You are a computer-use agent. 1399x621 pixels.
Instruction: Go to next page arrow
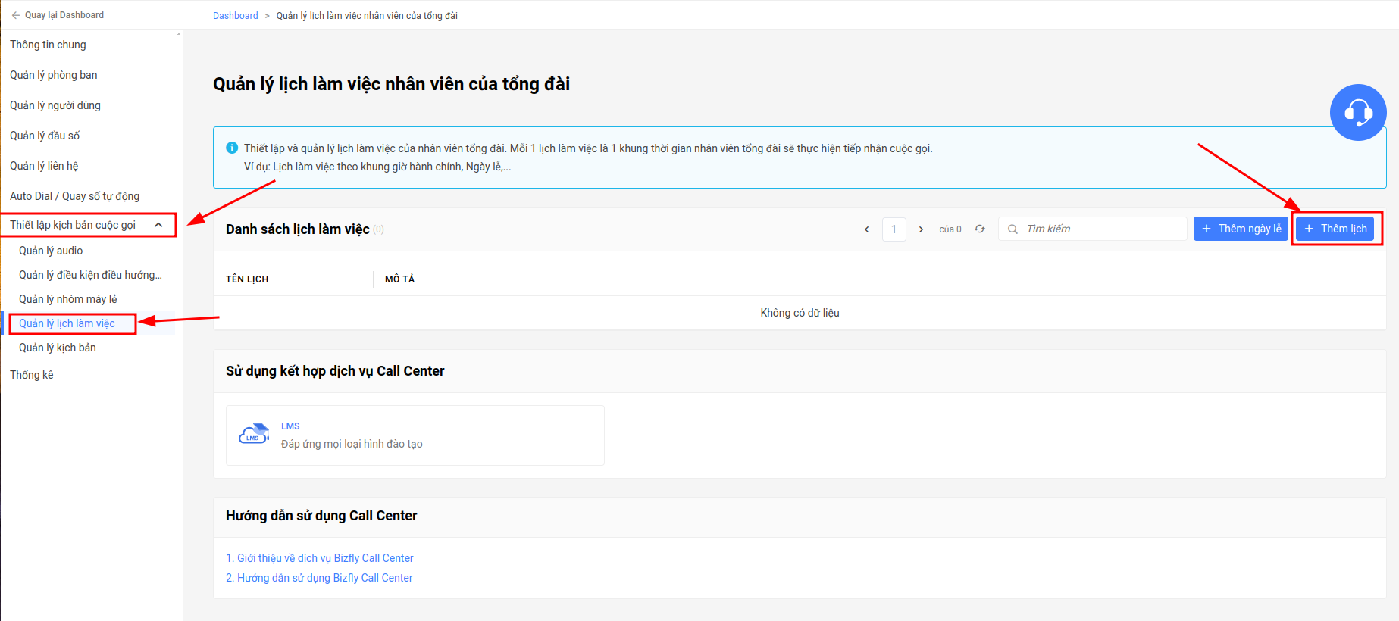pos(921,229)
